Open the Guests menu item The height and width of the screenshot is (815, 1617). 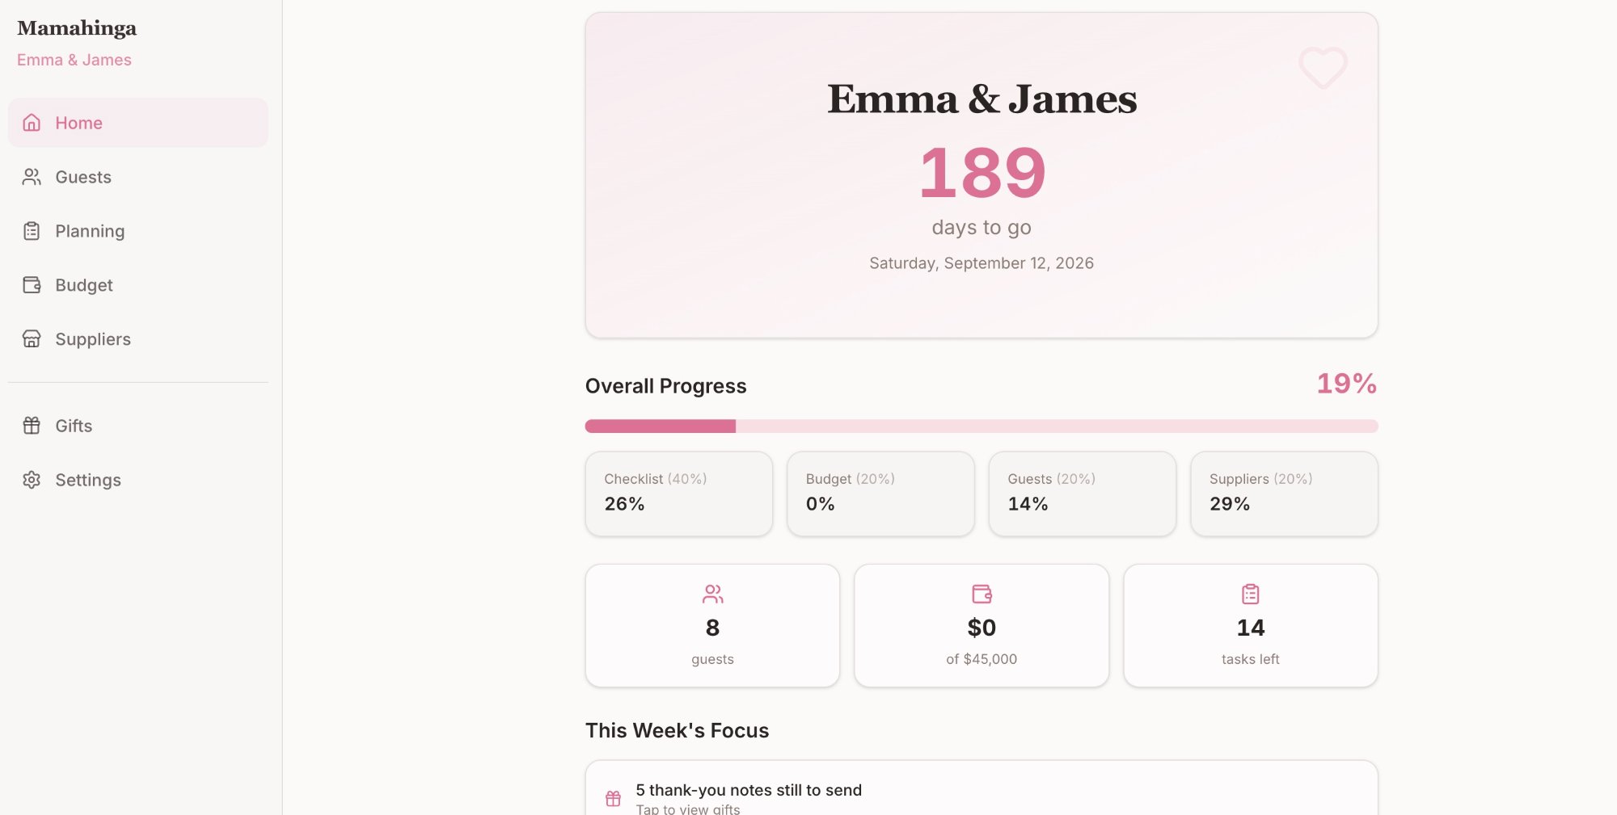pyautogui.click(x=83, y=177)
